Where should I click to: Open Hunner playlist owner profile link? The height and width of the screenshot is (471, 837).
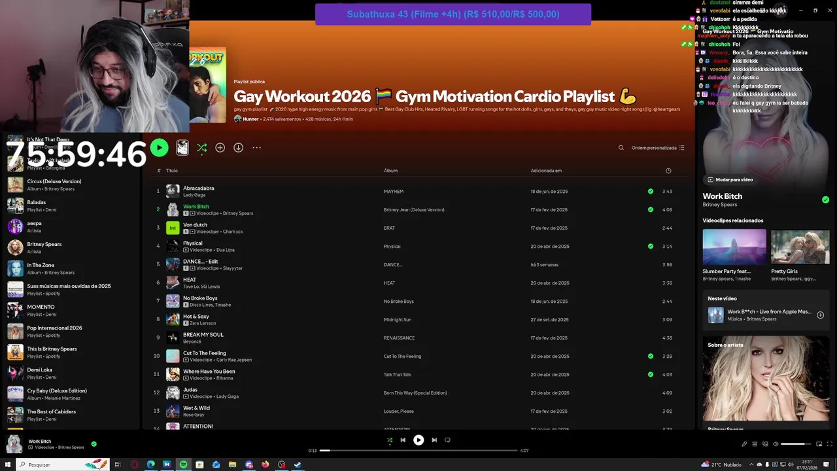(x=250, y=119)
